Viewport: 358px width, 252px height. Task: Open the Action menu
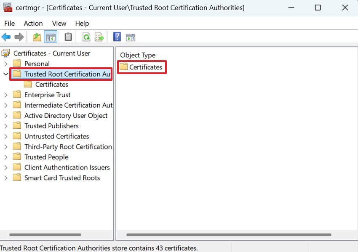(x=33, y=23)
